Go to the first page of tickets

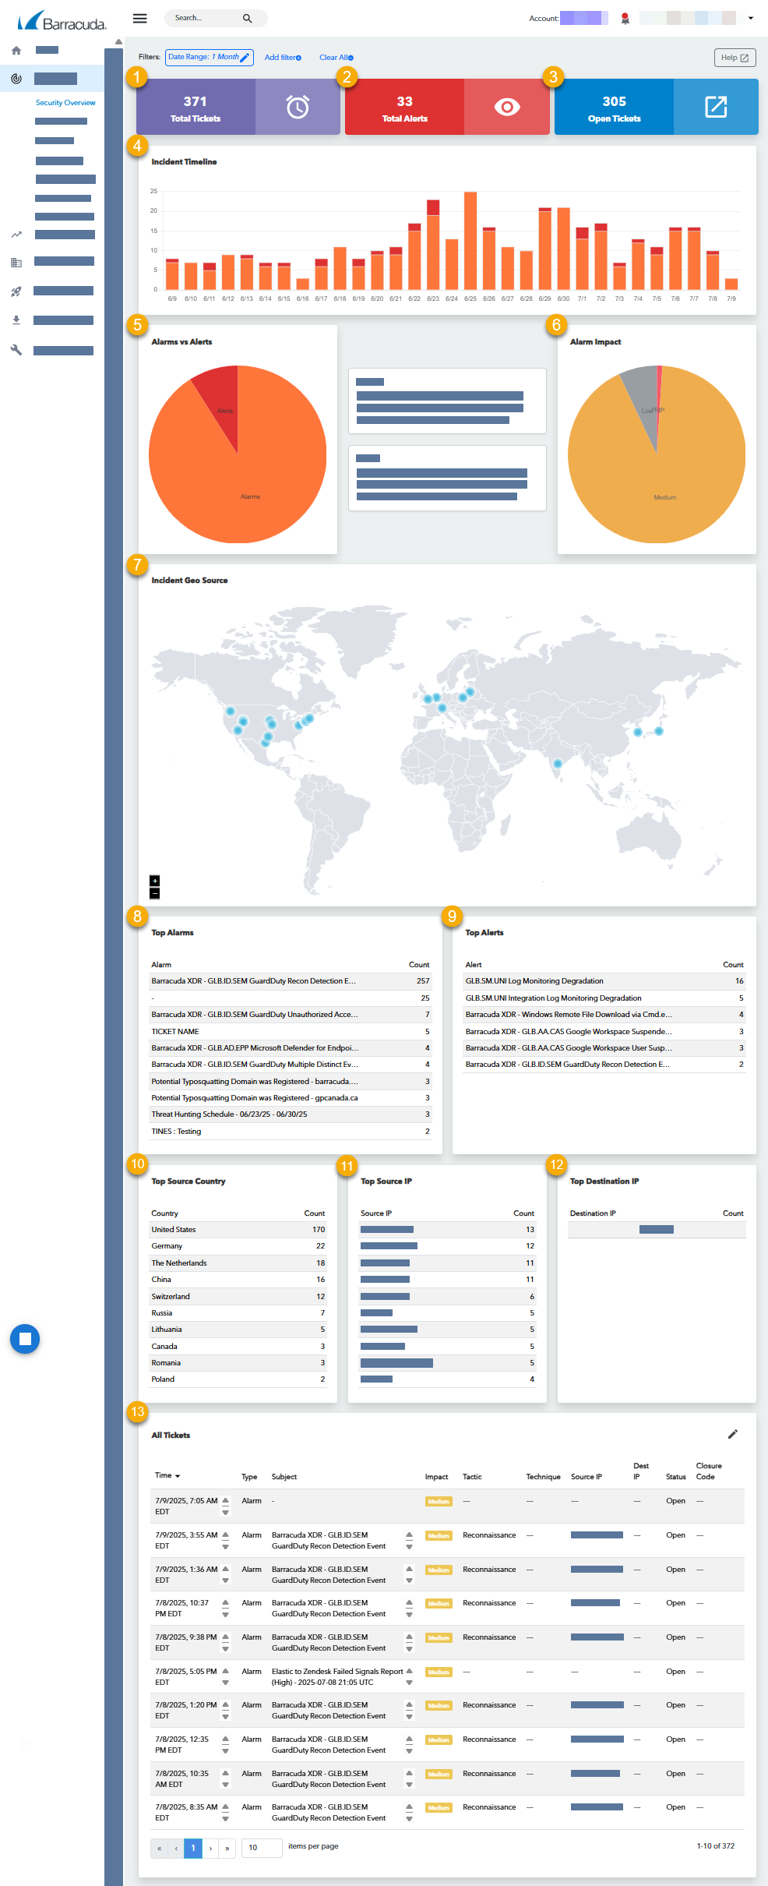tap(159, 1848)
